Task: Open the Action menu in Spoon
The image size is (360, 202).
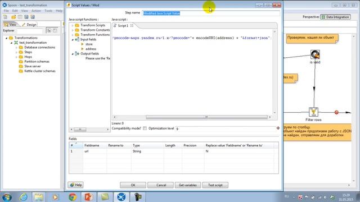Action: tap(36, 11)
